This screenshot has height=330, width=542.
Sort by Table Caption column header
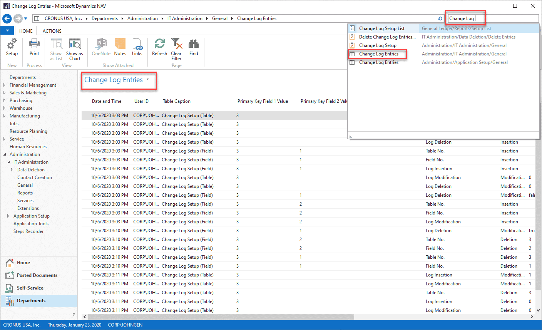(x=177, y=101)
